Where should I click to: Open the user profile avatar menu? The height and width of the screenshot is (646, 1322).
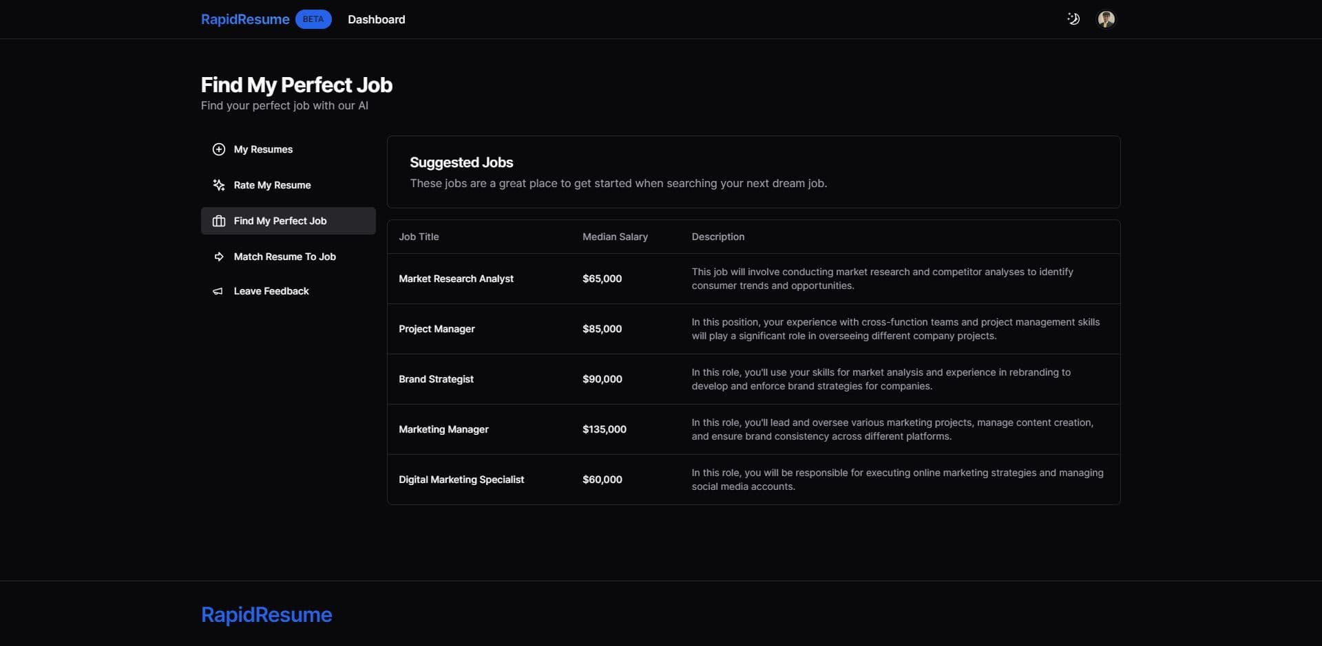pos(1106,19)
